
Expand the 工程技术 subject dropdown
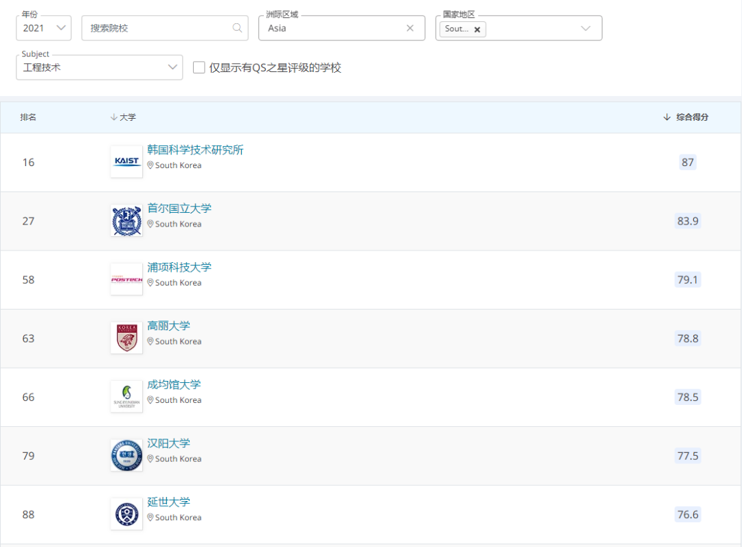tap(99, 67)
